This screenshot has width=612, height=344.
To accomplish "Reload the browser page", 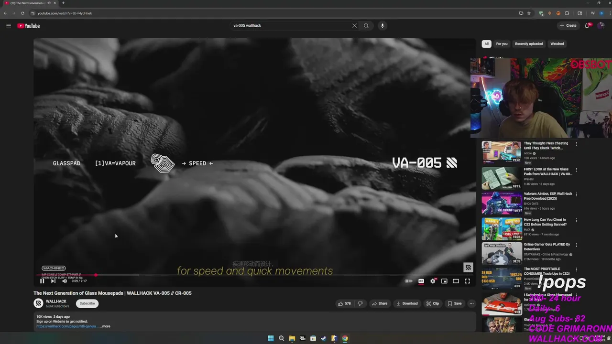I will click(22, 13).
